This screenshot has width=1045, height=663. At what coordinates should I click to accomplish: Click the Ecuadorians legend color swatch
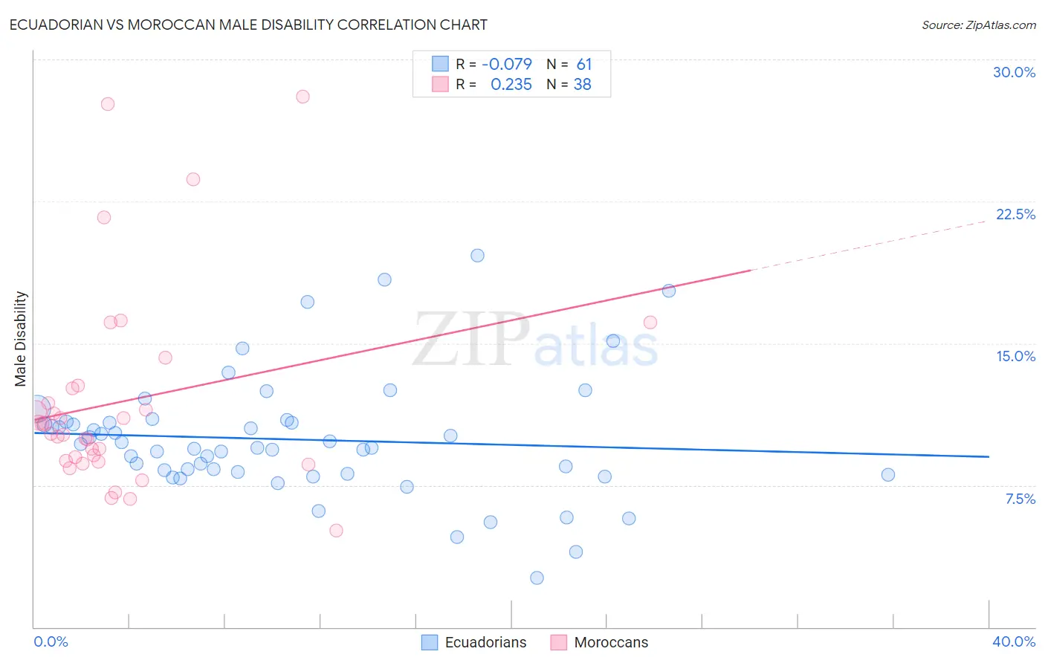coord(430,642)
